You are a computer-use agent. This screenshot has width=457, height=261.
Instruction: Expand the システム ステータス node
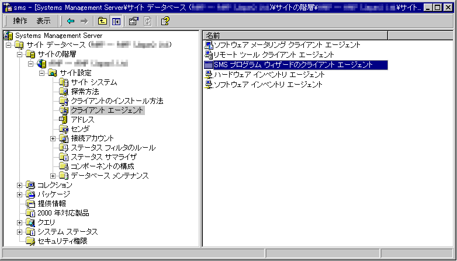pos(19,232)
